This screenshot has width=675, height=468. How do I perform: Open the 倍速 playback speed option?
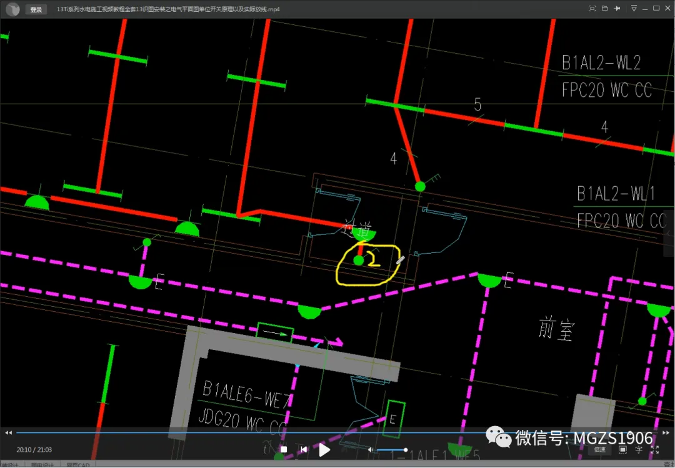(599, 449)
